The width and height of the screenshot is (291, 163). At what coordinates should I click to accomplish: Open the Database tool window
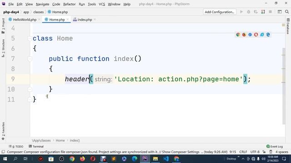288,26
